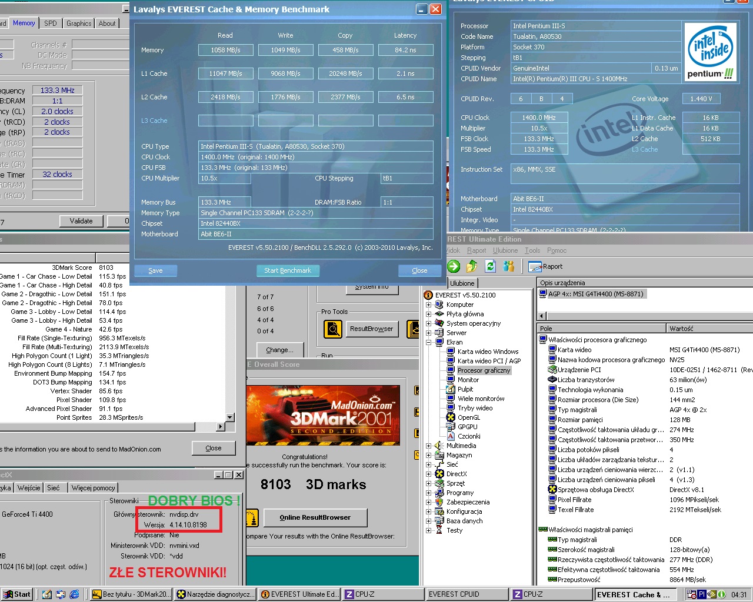Select the GPGPU item in the tree
Viewport: 753px width, 602px height.
click(468, 427)
